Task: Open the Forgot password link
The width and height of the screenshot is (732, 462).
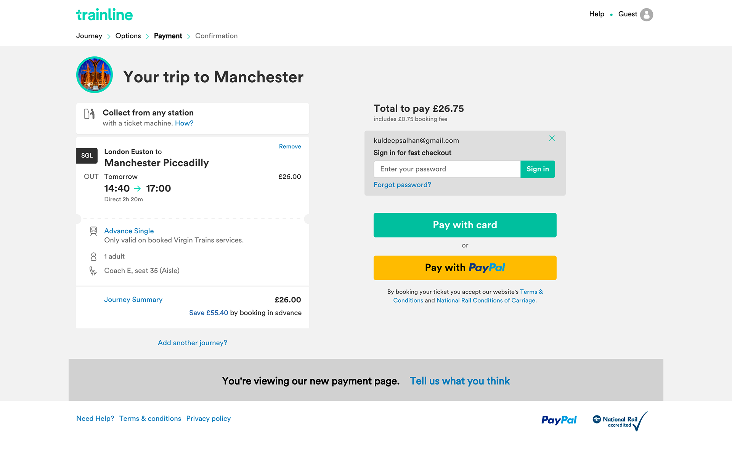Action: pyautogui.click(x=402, y=185)
